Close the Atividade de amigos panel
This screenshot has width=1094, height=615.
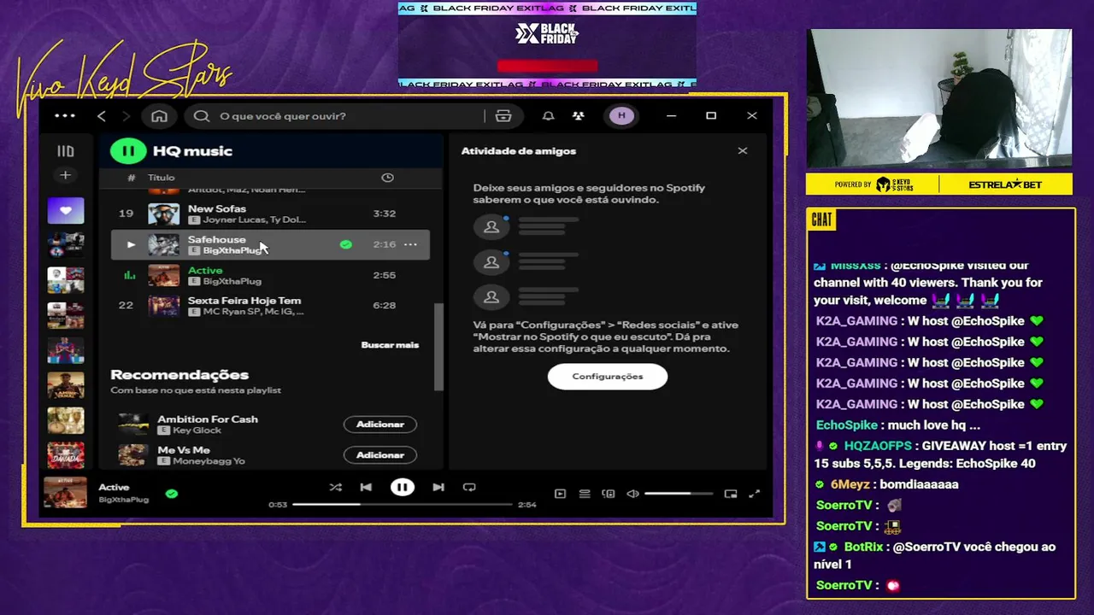(743, 150)
